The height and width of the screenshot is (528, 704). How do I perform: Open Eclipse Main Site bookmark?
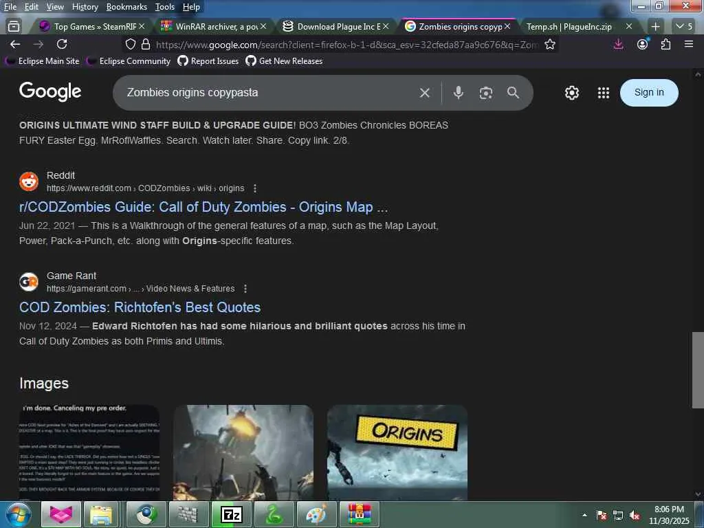43,61
